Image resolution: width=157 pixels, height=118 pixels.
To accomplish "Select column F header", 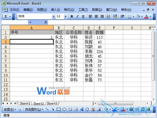I will tap(114, 28).
